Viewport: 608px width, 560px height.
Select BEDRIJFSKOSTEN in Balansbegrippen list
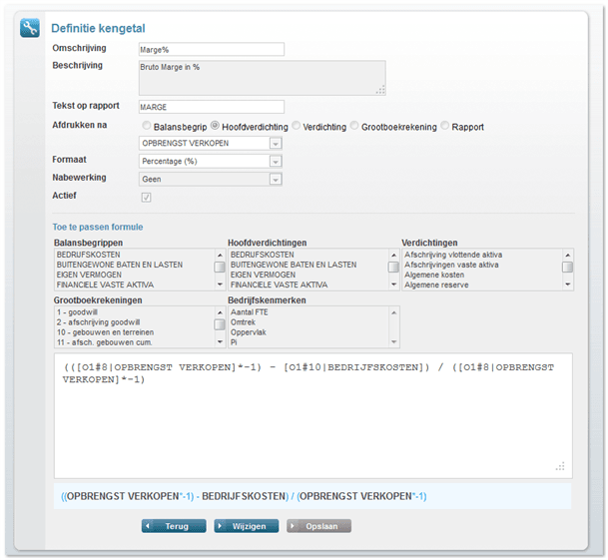coord(89,255)
